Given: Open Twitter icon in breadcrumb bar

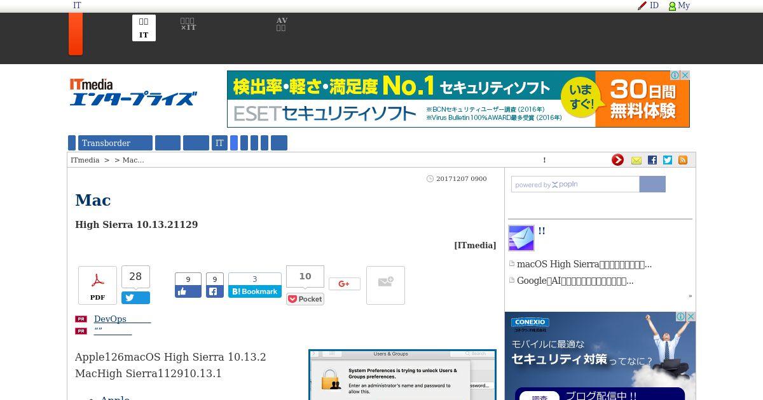Looking at the screenshot, I should coord(668,160).
